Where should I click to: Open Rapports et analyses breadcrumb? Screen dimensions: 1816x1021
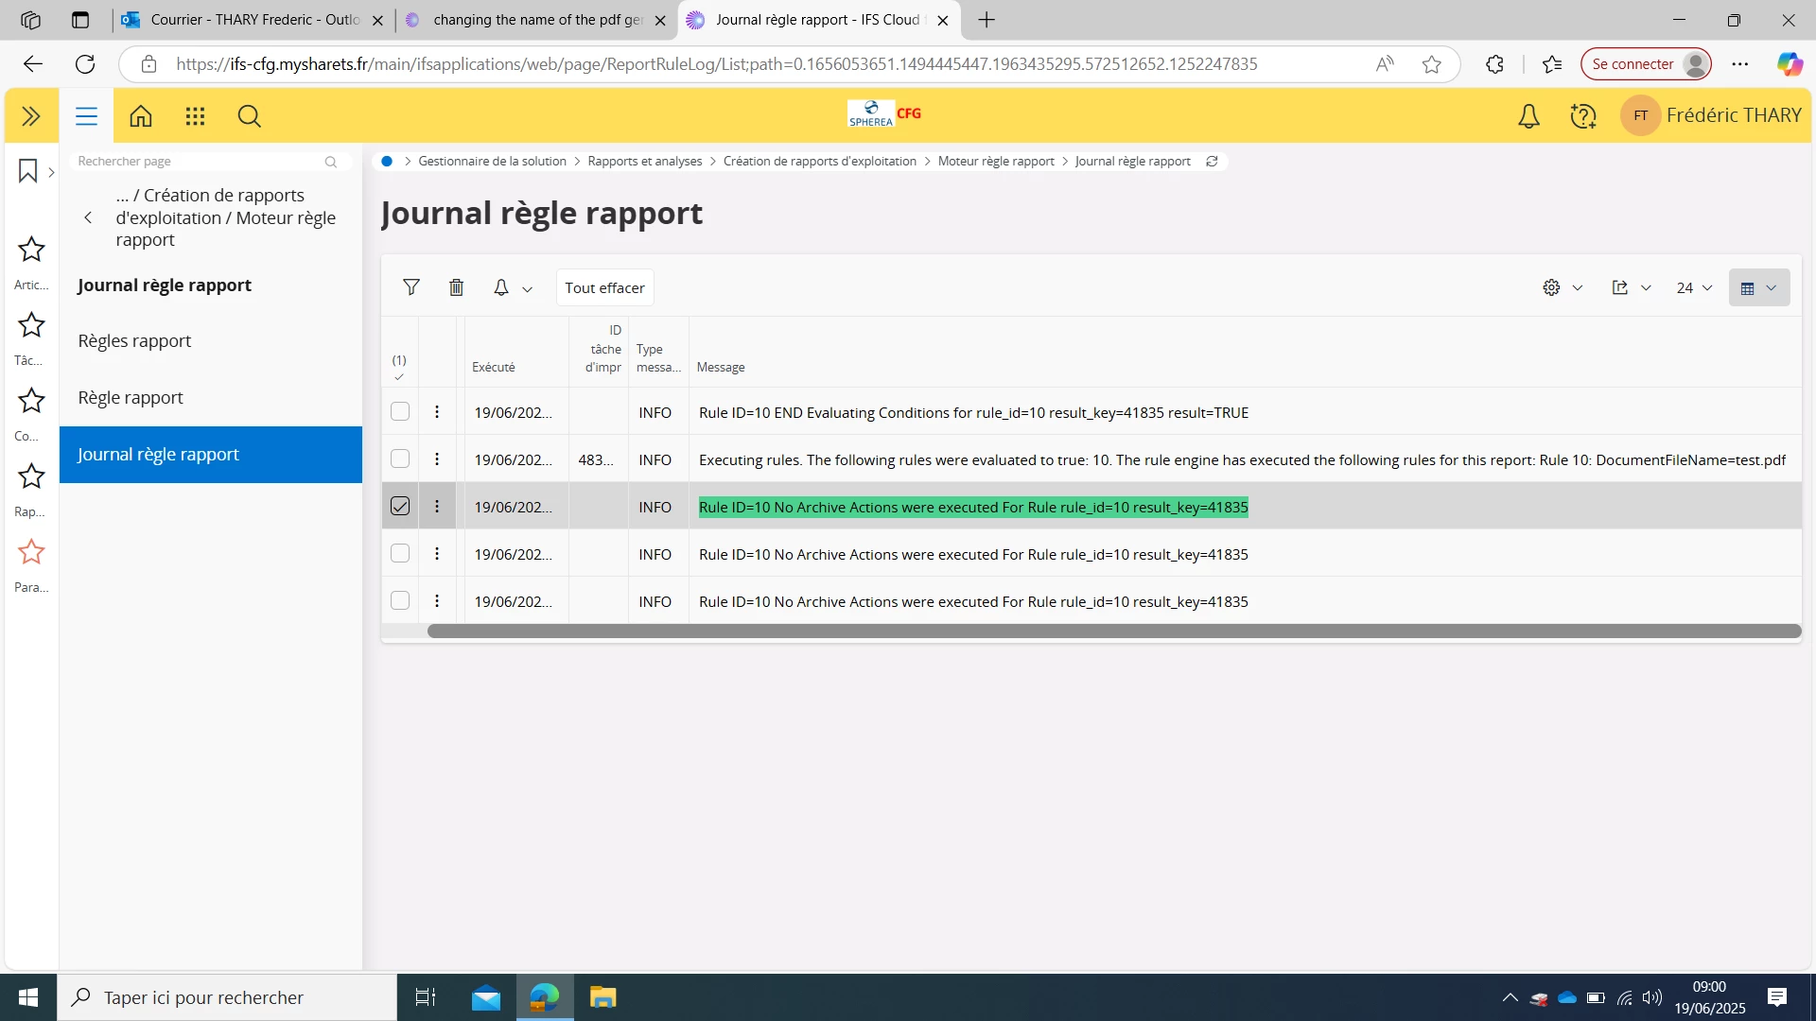[644, 162]
